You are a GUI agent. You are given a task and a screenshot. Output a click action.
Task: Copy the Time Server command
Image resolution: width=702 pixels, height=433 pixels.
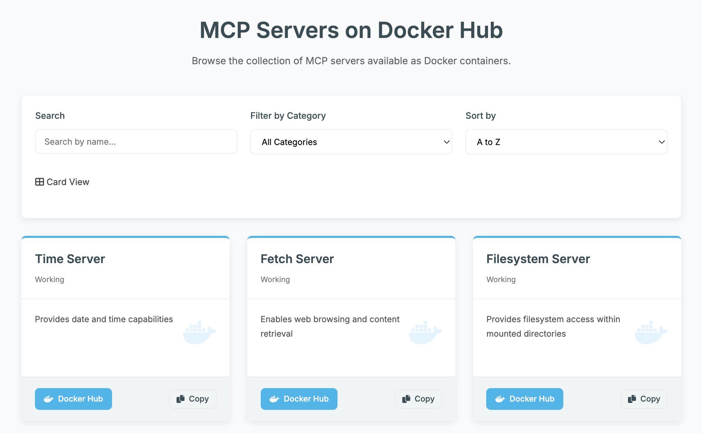[193, 399]
